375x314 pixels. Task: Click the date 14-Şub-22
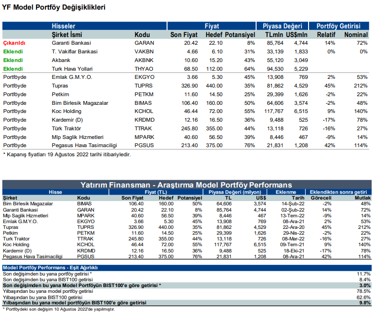[x=293, y=204]
